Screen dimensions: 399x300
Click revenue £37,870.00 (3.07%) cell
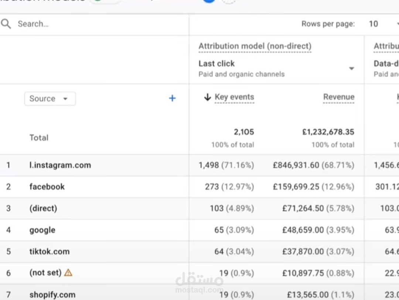pyautogui.click(x=318, y=252)
